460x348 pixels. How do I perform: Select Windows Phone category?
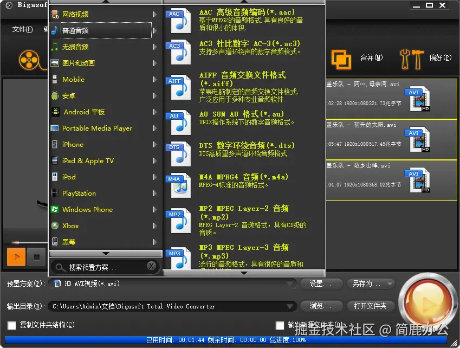coord(105,209)
